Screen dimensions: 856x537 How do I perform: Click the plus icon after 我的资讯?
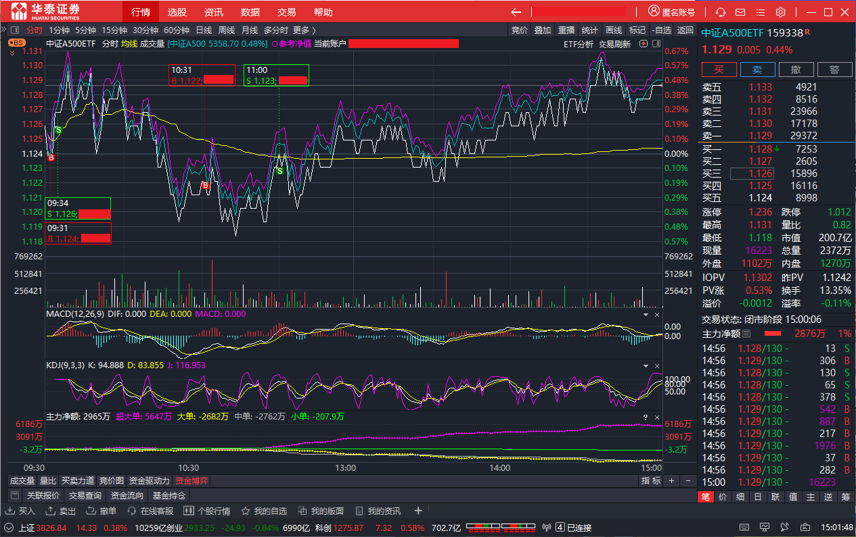[418, 511]
